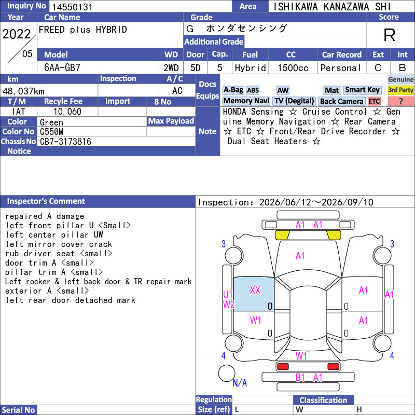Click the A-Bag equipment badge

233,90
